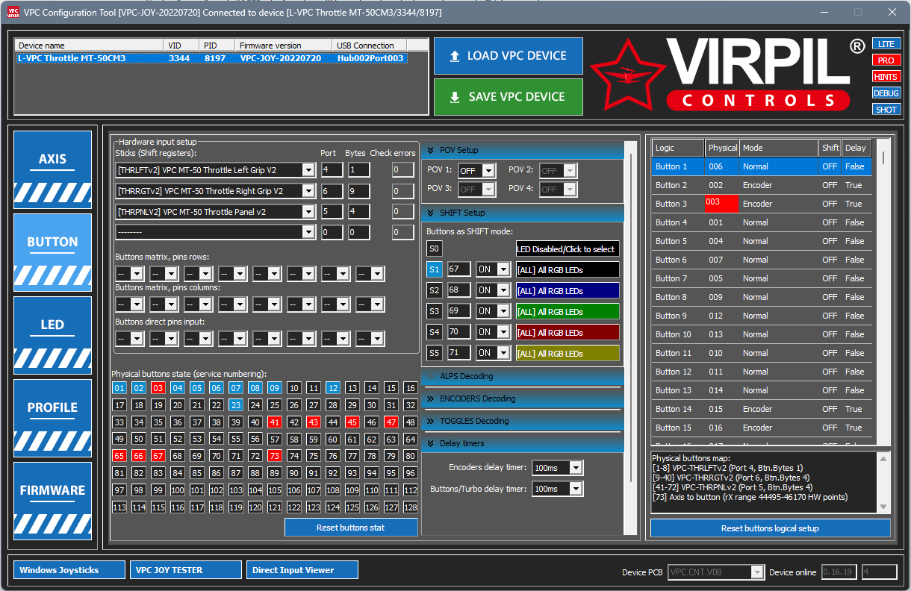Viewport: 911px width, 591px height.
Task: Open first Buttons matrix pins rows dropdown
Action: pyautogui.click(x=137, y=274)
